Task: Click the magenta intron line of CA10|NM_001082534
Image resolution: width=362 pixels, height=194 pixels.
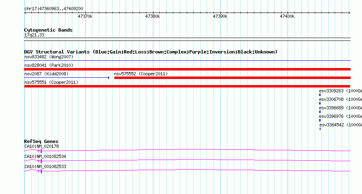Action: pos(196,160)
